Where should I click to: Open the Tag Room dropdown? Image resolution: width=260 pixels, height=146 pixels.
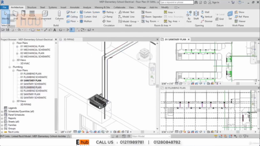click(158, 21)
